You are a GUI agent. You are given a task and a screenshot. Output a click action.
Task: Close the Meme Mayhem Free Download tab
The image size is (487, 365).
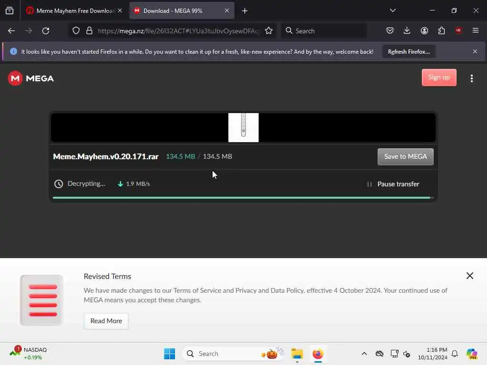pyautogui.click(x=120, y=11)
